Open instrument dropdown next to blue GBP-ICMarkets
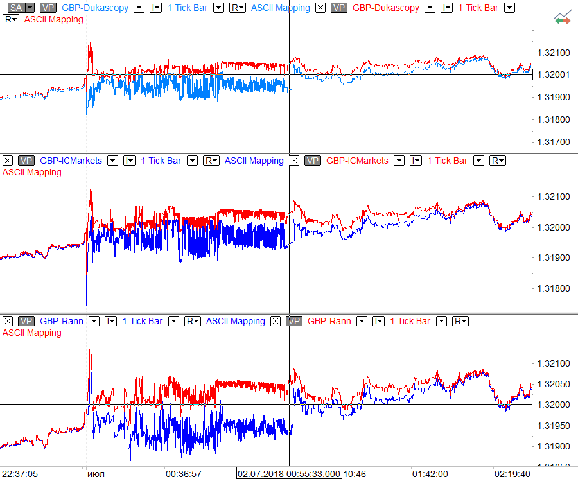The image size is (578, 479). point(113,161)
